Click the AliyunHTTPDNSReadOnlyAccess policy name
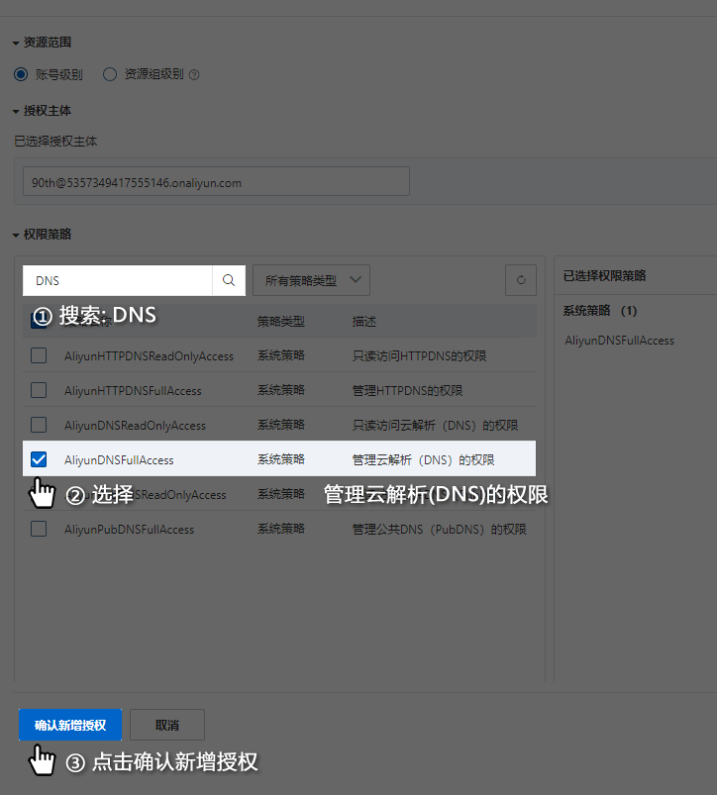The image size is (717, 795). coord(150,356)
